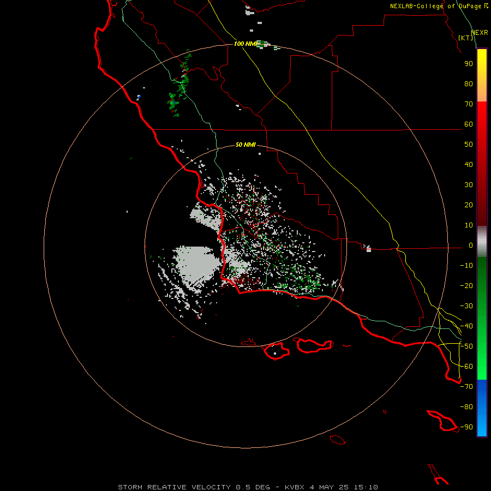Select the -10 value on the velocity scale
This screenshot has height=491, width=491.
click(x=466, y=266)
